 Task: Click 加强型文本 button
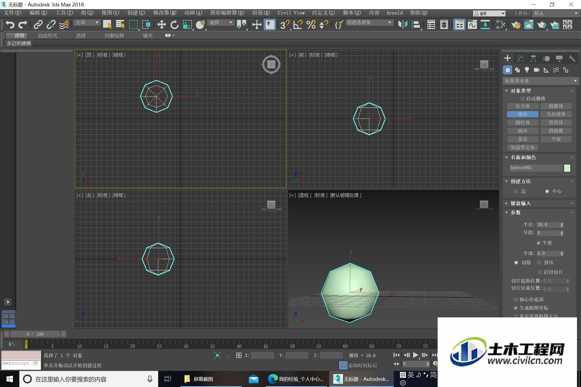523,148
